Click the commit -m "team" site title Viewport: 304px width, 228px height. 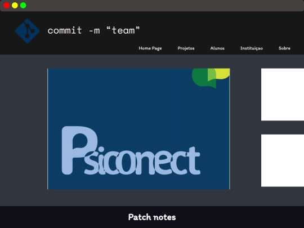tap(93, 30)
